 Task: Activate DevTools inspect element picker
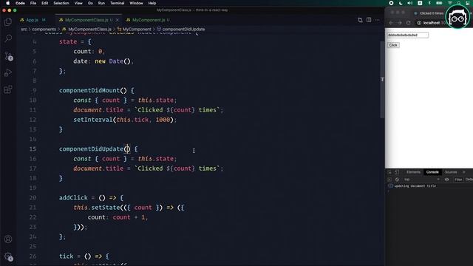389,172
